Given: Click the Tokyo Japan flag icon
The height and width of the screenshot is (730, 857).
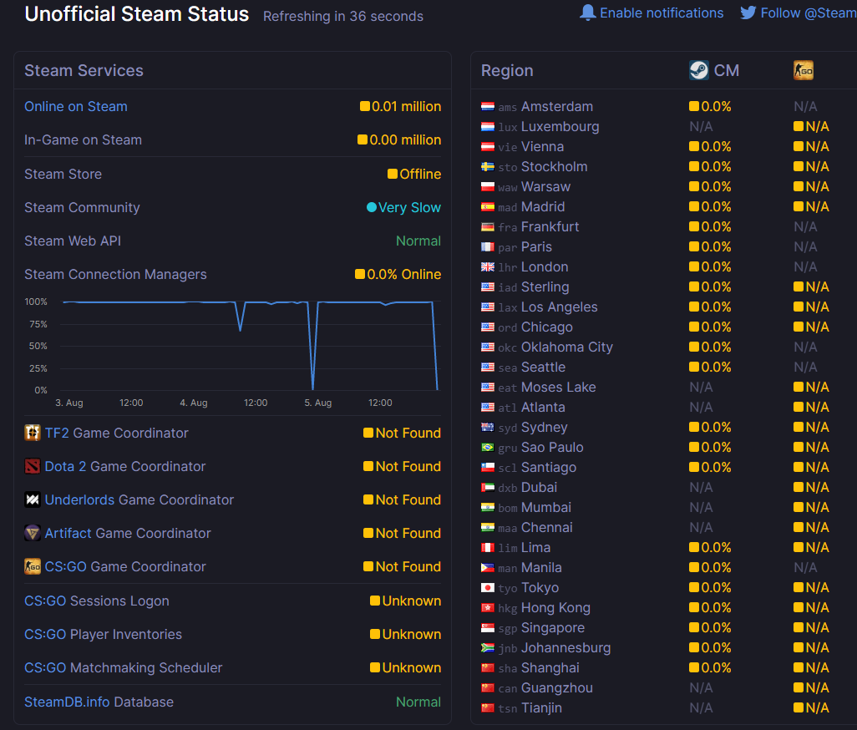Looking at the screenshot, I should 488,588.
